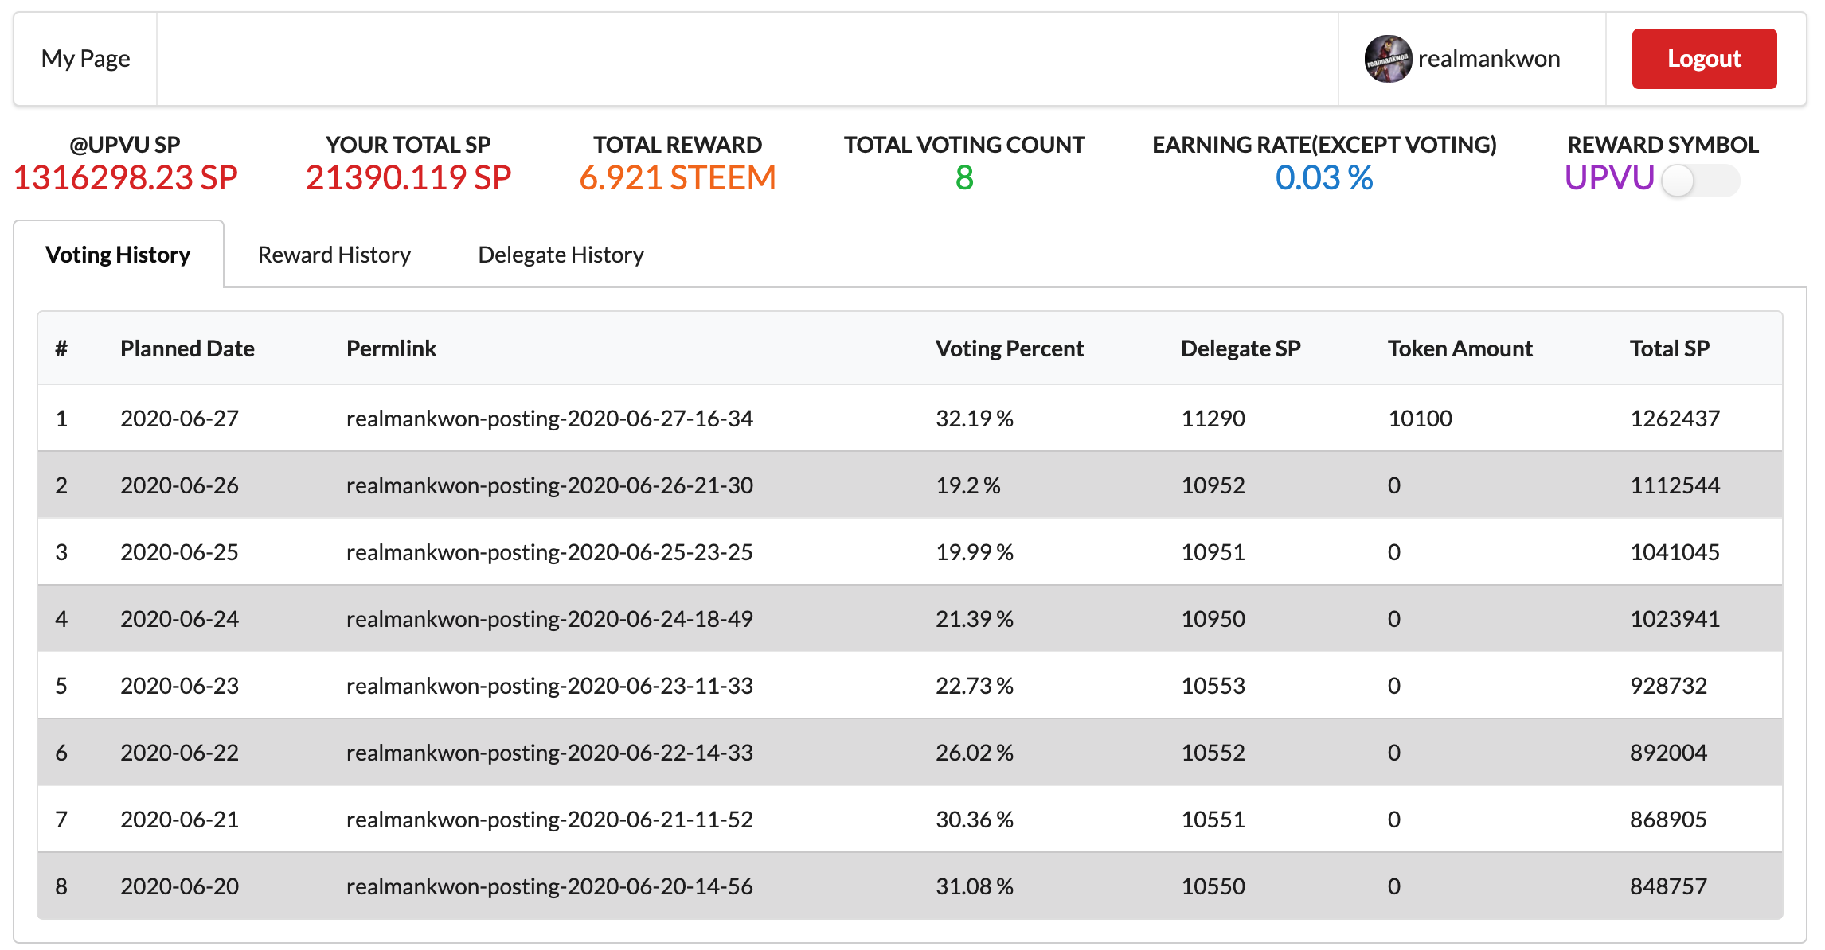Open permlink realmankwon-posting-2020-06-20-14-56

[x=549, y=886]
